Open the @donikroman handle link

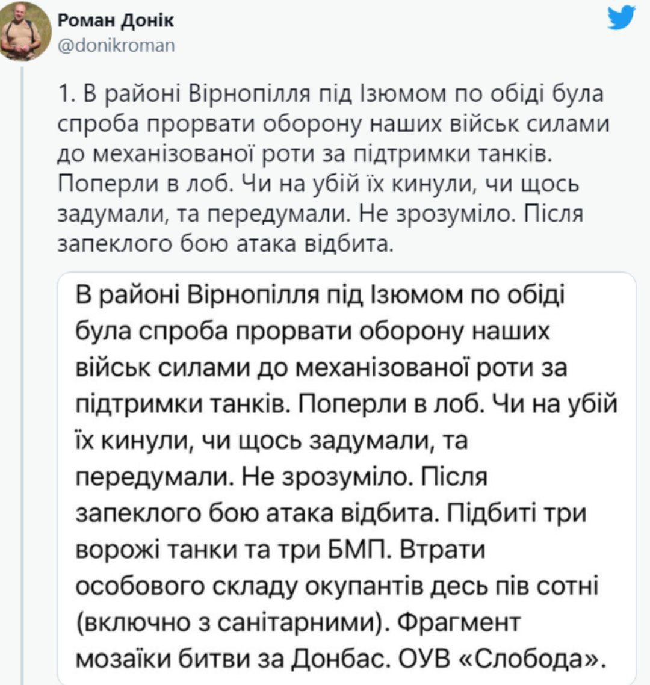click(x=116, y=45)
